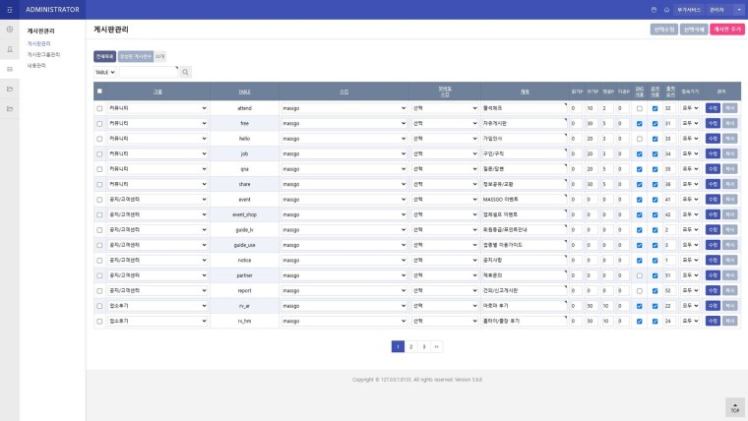Viewport: 748px width, 421px height.
Task: Go to page 2 in pagination
Action: [x=410, y=346]
